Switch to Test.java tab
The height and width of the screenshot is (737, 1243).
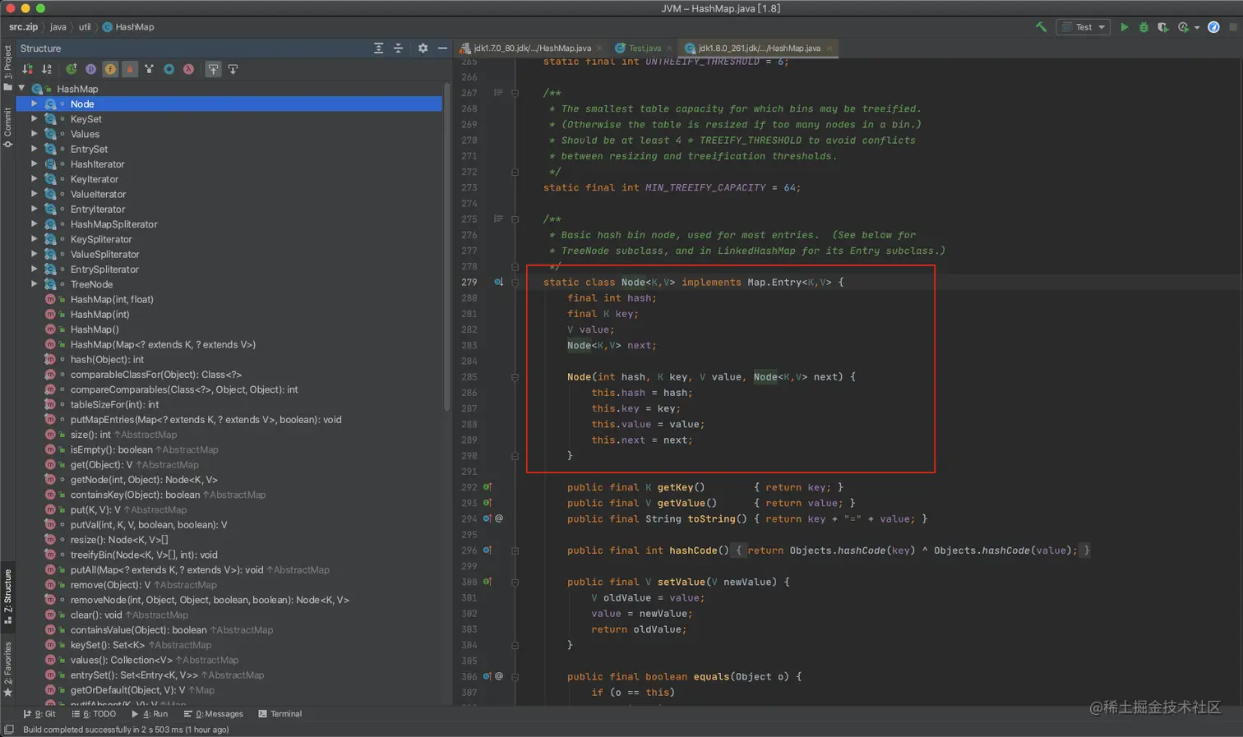click(645, 48)
